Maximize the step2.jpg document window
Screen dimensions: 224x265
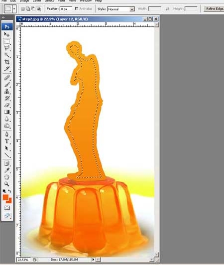pyautogui.click(x=150, y=19)
